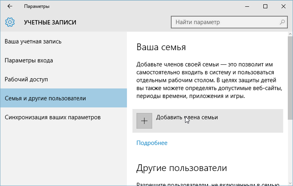Open 'Синхронизация ваших параметров' page
Image resolution: width=293 pixels, height=186 pixels.
[52, 117]
